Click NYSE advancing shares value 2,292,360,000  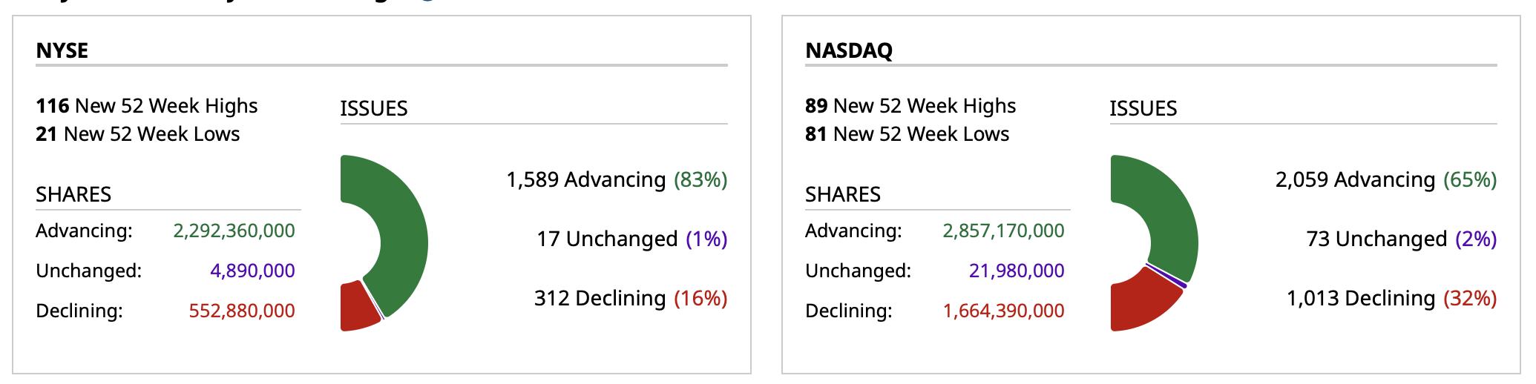234,231
